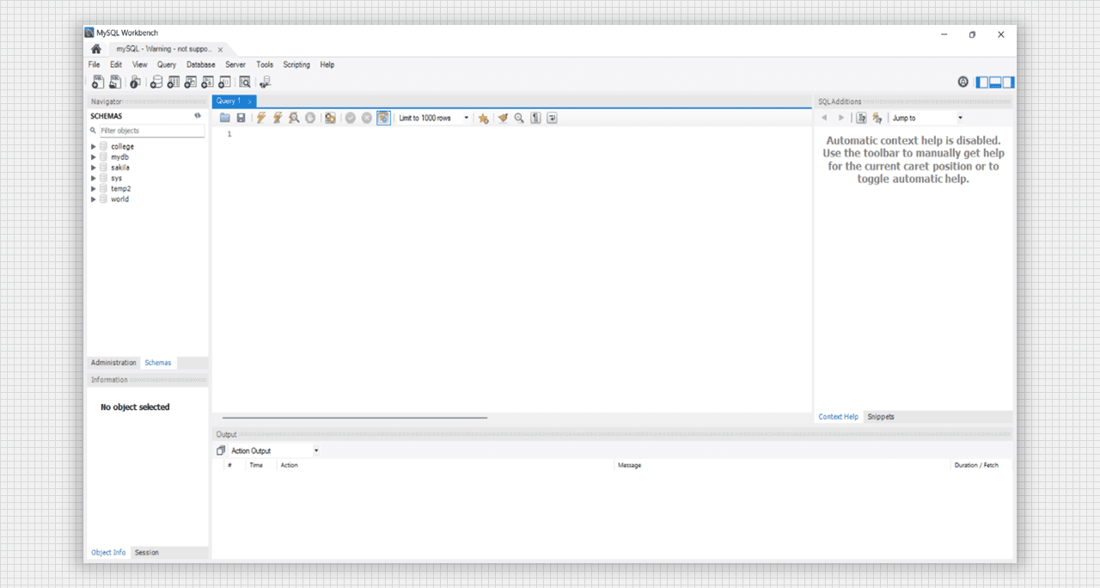Image resolution: width=1100 pixels, height=588 pixels.
Task: Click the Save script floppy disk icon
Action: tap(241, 118)
